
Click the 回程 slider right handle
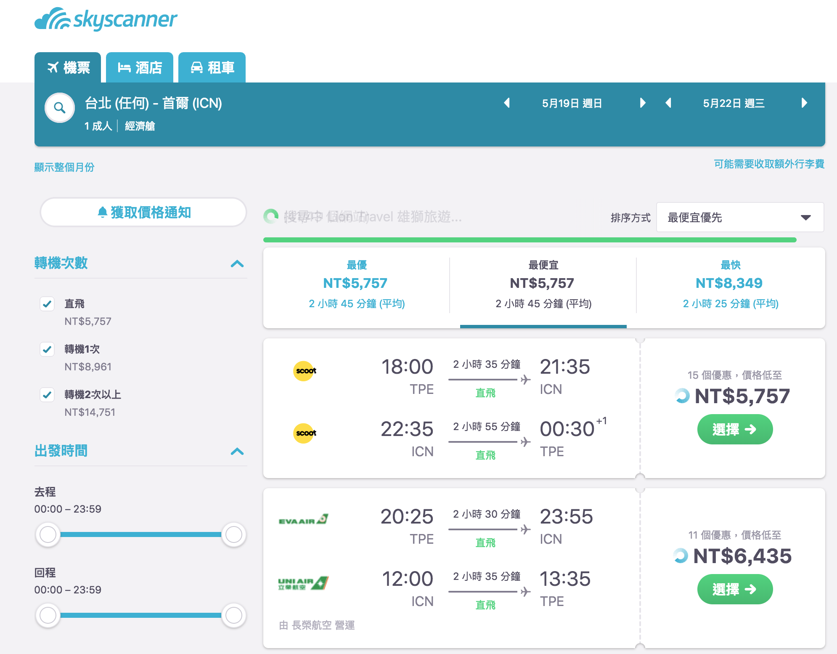pos(234,615)
